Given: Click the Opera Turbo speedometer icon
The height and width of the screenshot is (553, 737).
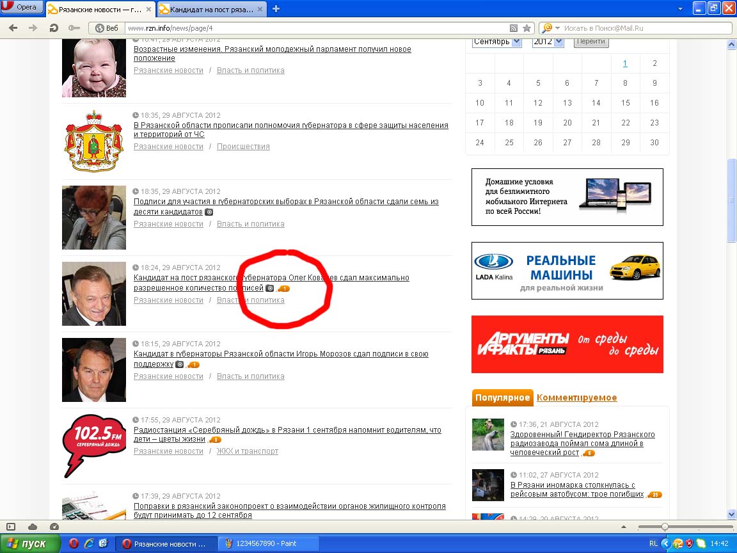Looking at the screenshot, I should tap(54, 527).
